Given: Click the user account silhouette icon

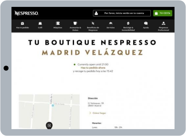Looking at the screenshot, I should click(96, 13).
